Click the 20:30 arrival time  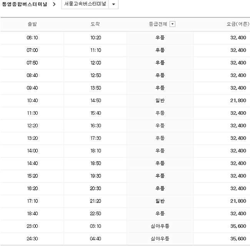pyautogui.click(x=95, y=189)
